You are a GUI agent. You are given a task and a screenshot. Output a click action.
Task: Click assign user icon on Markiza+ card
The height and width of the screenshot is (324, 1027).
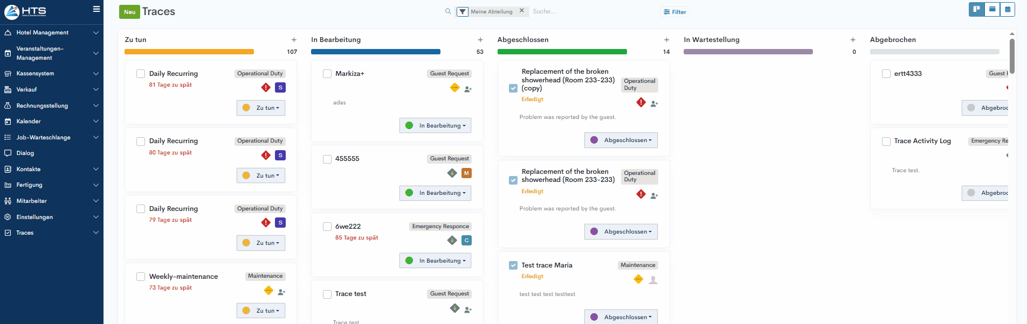(x=468, y=89)
